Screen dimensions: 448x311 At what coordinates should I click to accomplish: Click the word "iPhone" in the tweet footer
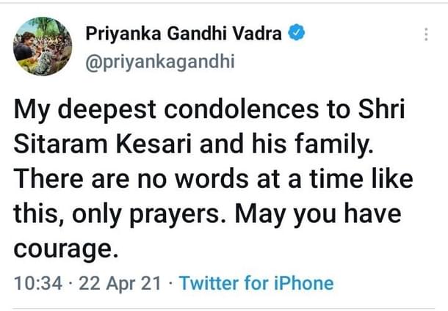point(303,283)
